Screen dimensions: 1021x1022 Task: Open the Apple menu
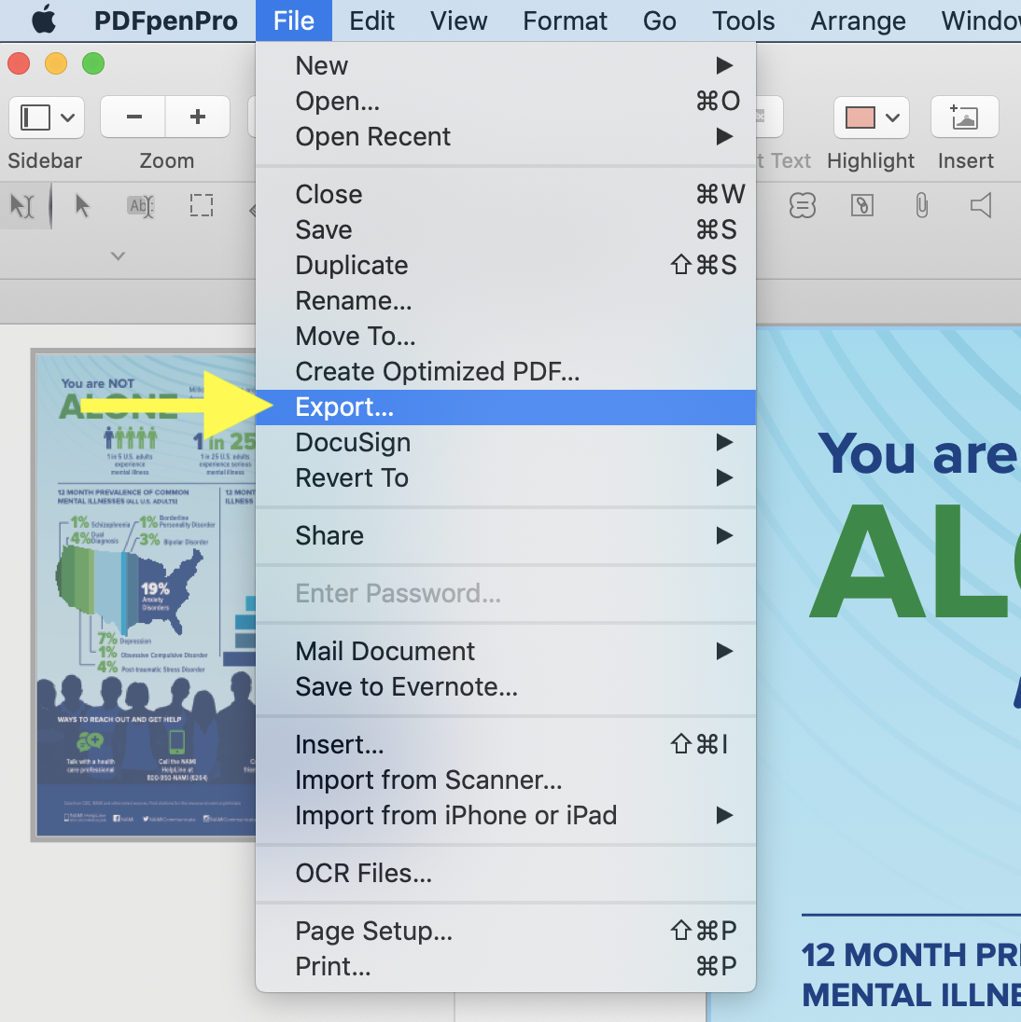click(x=45, y=21)
